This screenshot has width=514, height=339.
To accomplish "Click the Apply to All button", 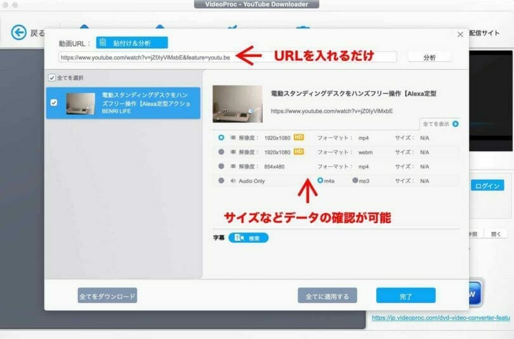I will point(327,296).
